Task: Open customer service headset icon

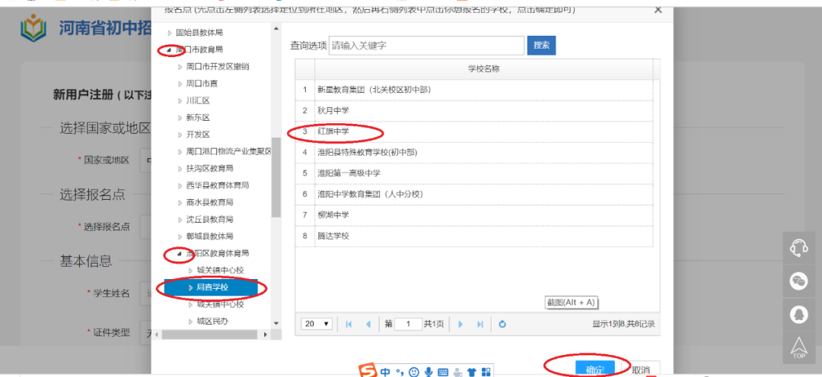Action: point(798,248)
